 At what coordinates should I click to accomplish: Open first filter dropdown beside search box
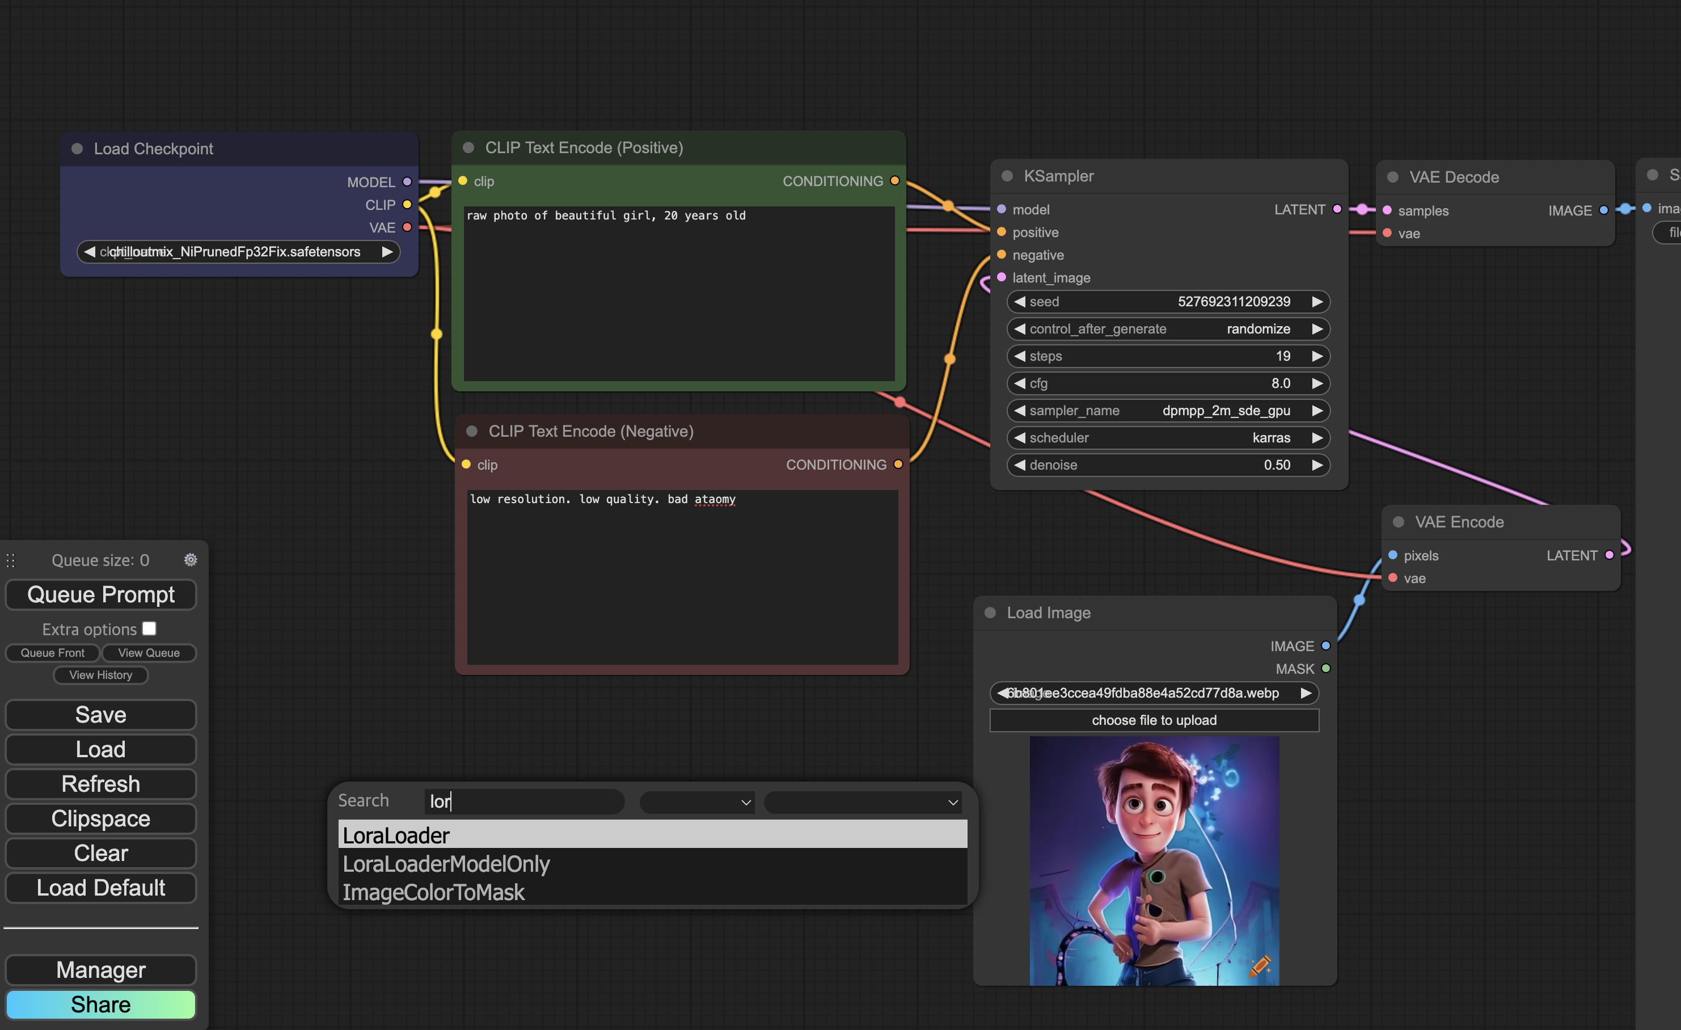(x=696, y=802)
